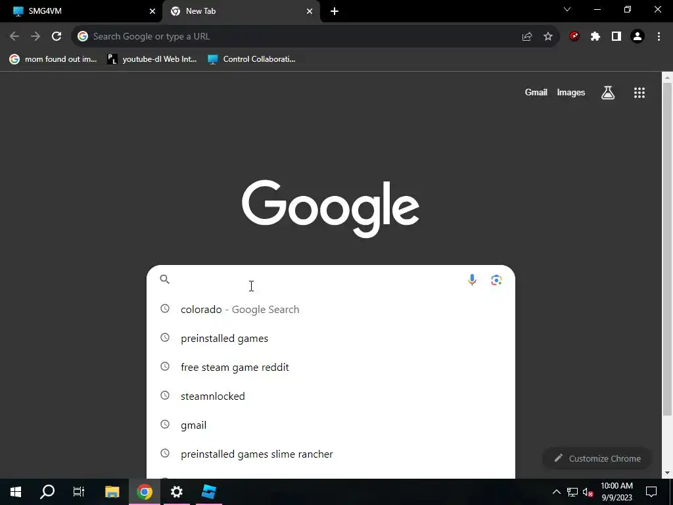The width and height of the screenshot is (673, 505).
Task: Switch to the SMG4VM tab
Action: 81,11
